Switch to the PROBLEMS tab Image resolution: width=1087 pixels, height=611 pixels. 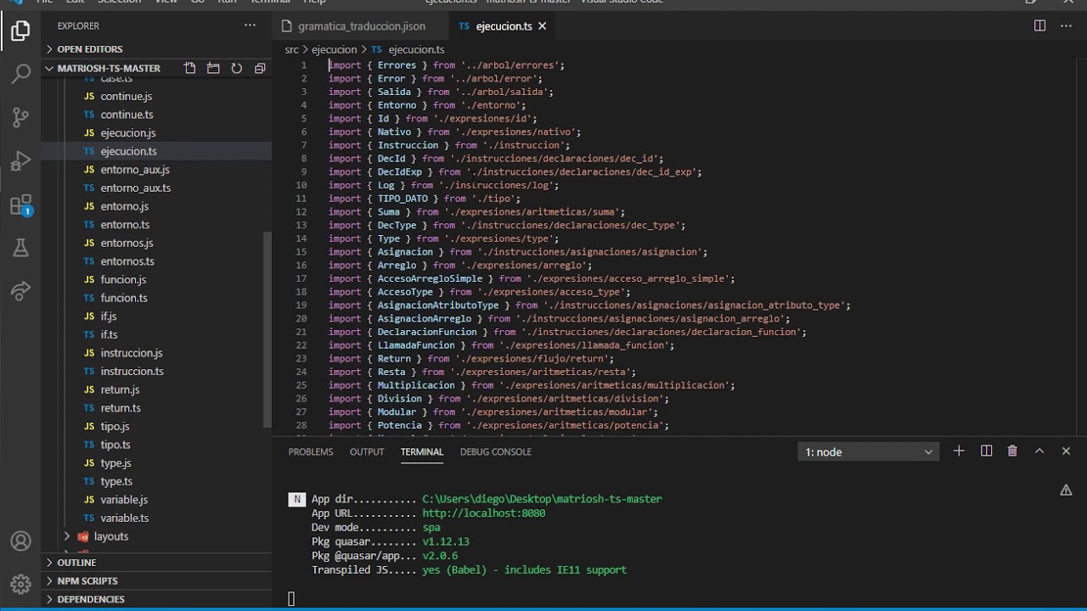pos(311,451)
